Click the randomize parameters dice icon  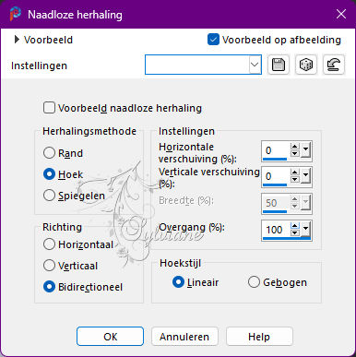click(x=306, y=65)
